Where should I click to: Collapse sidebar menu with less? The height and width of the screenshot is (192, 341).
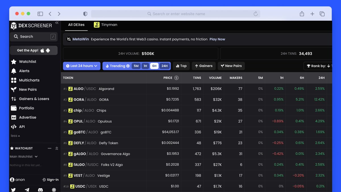coord(15,136)
